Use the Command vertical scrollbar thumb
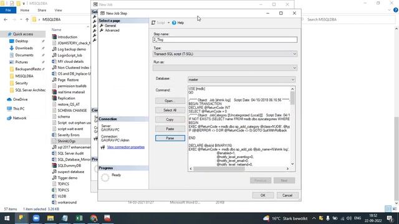 [x=292, y=98]
